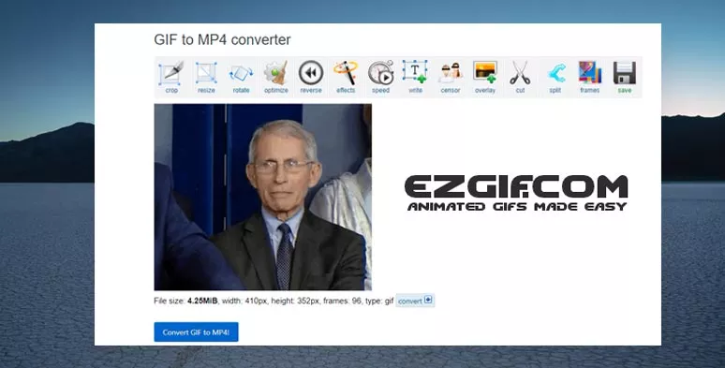Open the frames tool
This screenshot has height=368, width=725.
[x=589, y=77]
